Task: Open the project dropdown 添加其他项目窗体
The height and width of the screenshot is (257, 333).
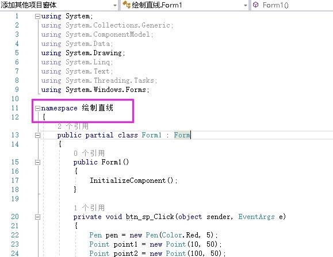Action: [x=59, y=5]
